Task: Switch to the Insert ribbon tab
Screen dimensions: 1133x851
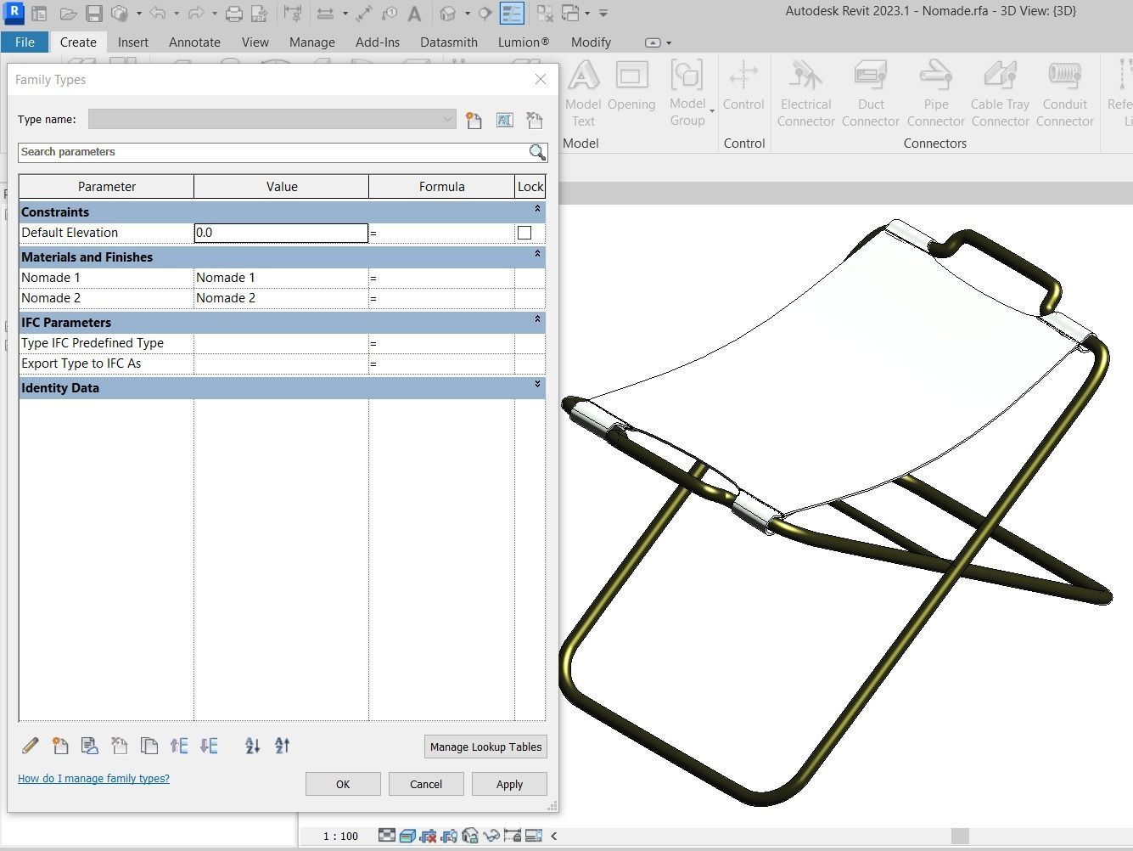Action: (x=132, y=42)
